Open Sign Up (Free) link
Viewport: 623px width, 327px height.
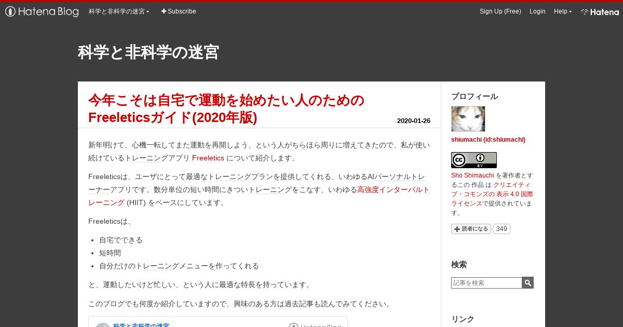(500, 11)
